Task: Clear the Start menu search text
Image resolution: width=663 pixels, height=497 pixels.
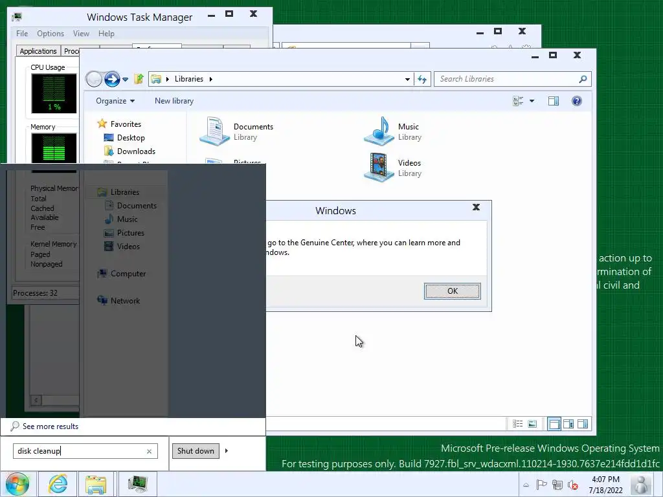Action: click(x=150, y=451)
